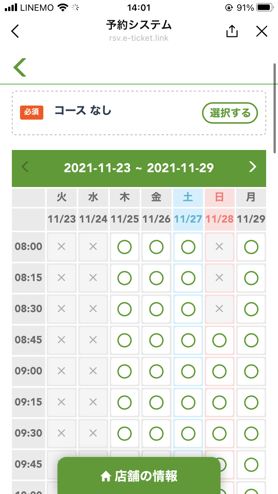Tap the Sunday 11/28 date header
This screenshot has width=278, height=494.
[x=219, y=219]
